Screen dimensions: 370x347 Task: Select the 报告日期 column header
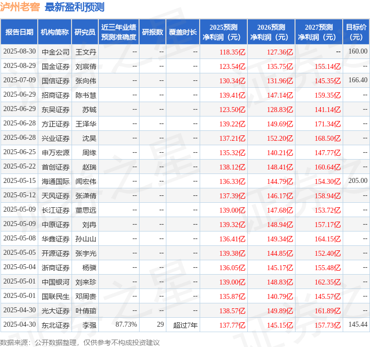19,32
